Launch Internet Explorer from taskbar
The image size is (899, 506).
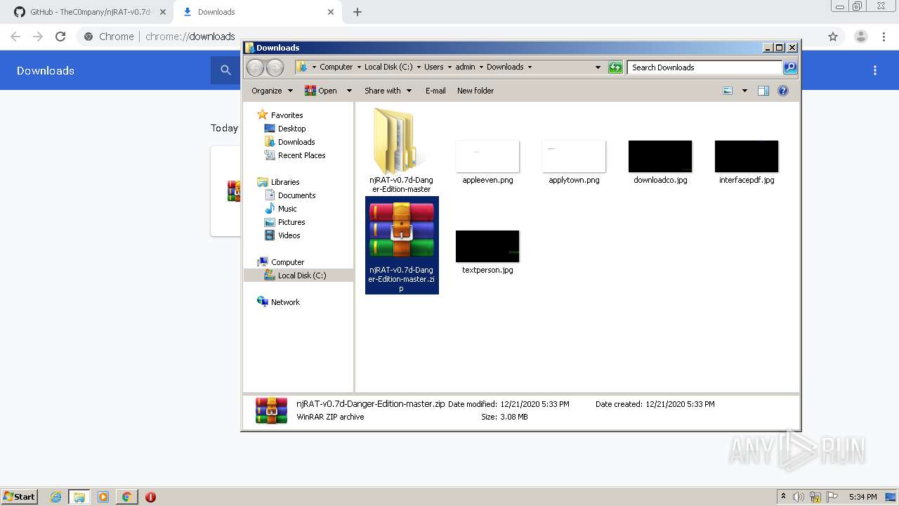55,497
